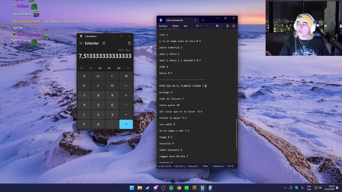The height and width of the screenshot is (192, 342).
Task: Click the line 'fuiste lo mejor 9.2'
Action: pos(173,118)
